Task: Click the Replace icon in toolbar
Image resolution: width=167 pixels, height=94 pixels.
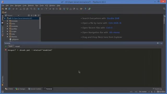Action: pos(34,9)
